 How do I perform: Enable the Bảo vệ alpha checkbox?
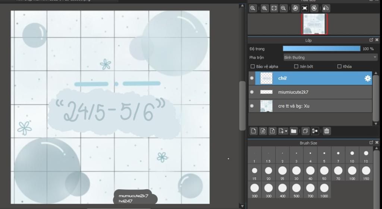(x=253, y=66)
